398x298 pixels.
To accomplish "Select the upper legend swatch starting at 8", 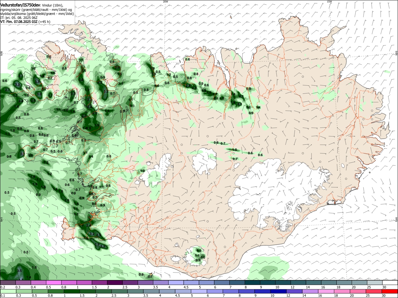I will [252, 283].
